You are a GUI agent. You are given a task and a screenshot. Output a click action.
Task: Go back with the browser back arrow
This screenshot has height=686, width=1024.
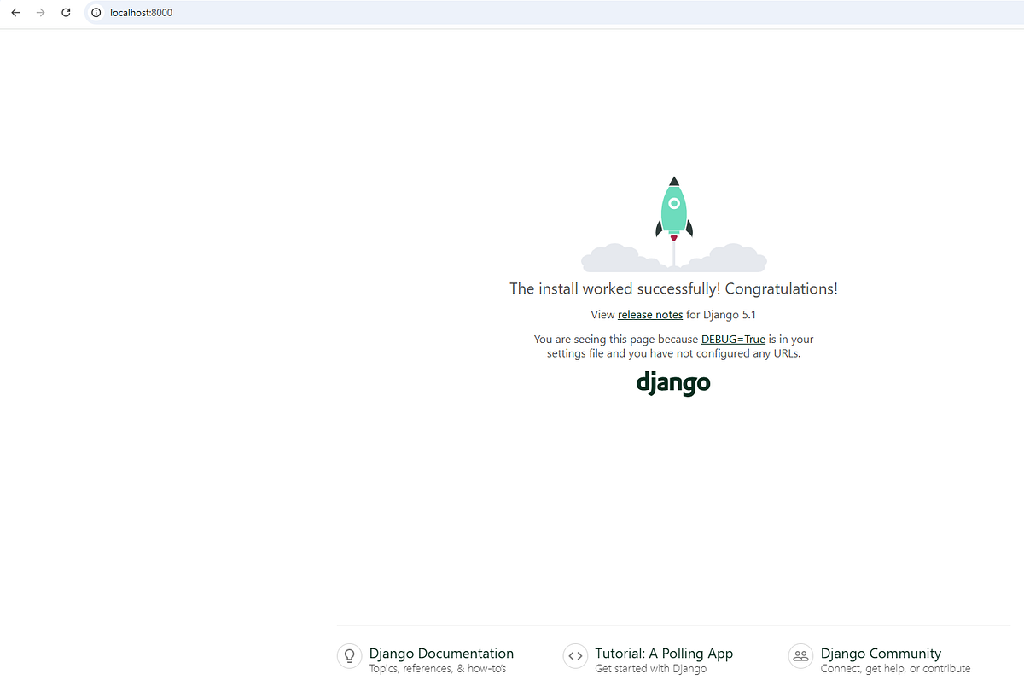pos(15,13)
